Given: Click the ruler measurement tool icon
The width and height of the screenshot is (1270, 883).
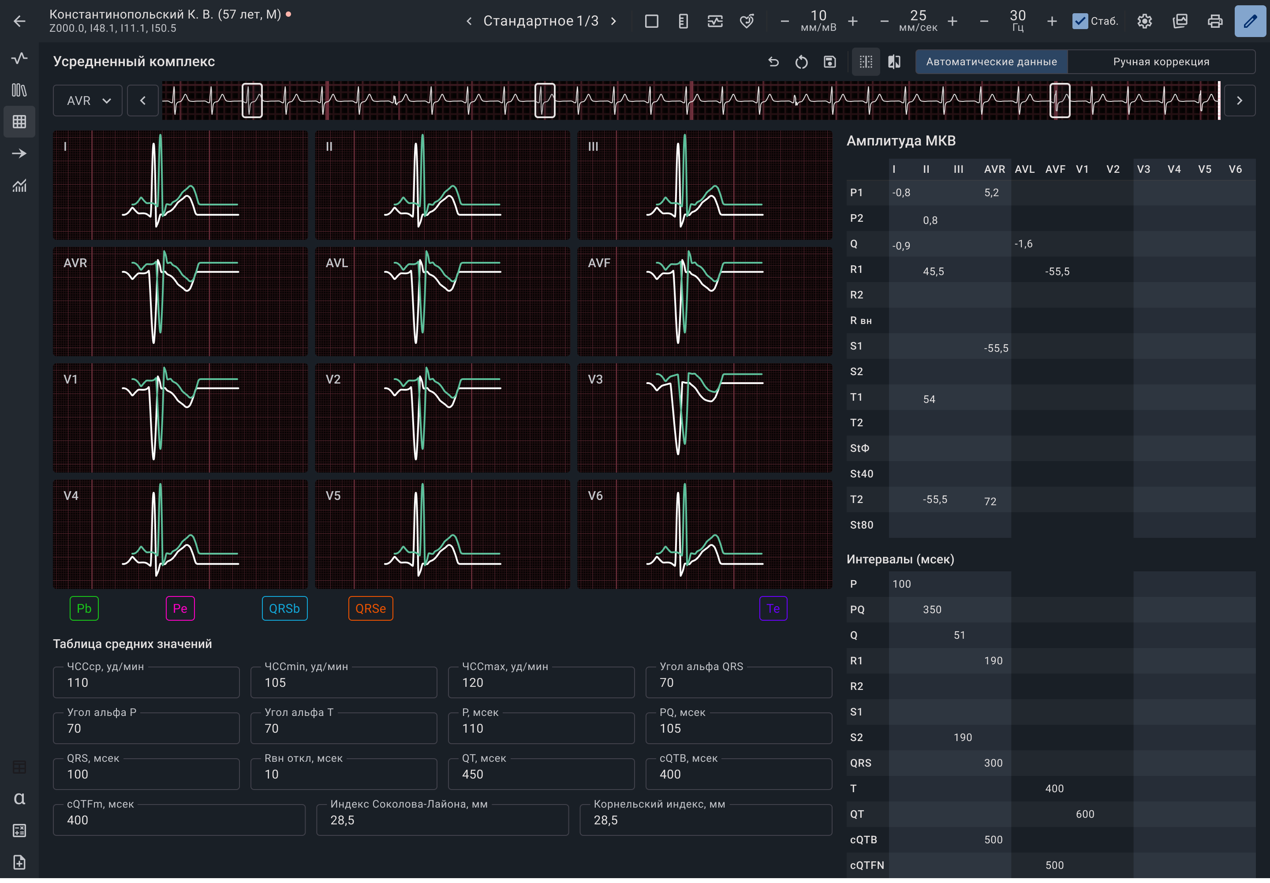Looking at the screenshot, I should [683, 22].
